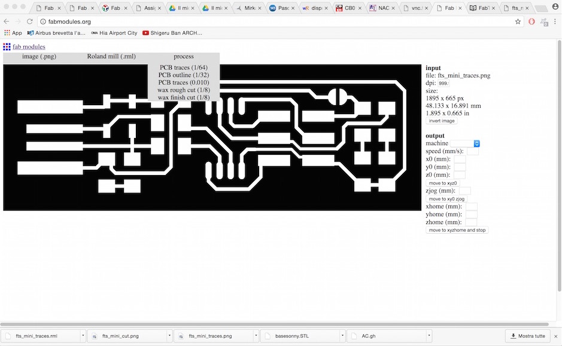Viewport: 562px width, 346px height.
Task: Open the App launcher bookmark
Action: (x=13, y=33)
